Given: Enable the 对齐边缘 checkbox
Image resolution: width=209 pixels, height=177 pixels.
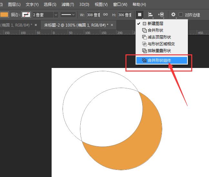Looking at the screenshot, I should tap(181, 15).
